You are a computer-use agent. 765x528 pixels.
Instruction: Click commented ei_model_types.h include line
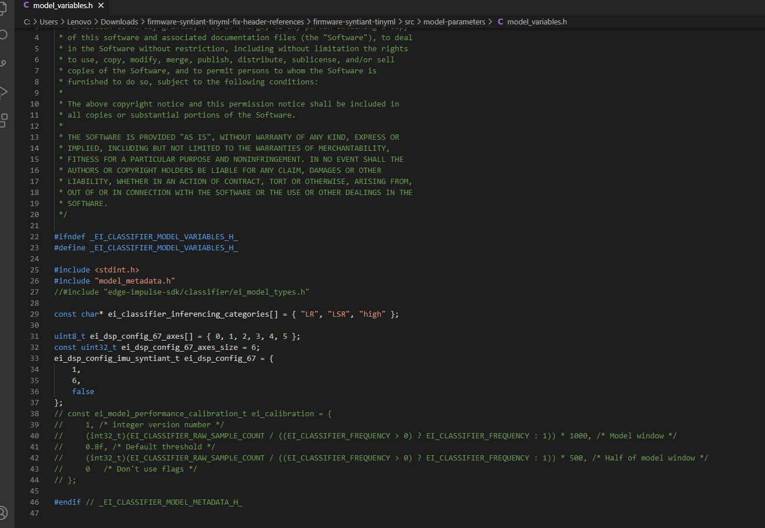pos(182,292)
